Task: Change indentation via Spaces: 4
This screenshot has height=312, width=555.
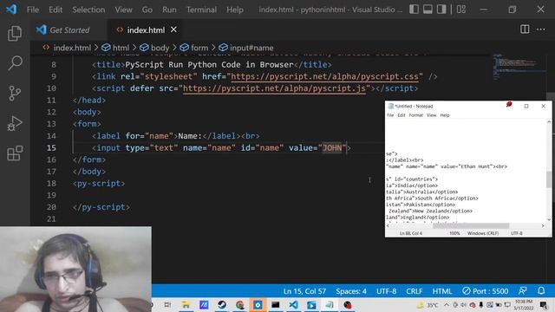Action: point(351,291)
